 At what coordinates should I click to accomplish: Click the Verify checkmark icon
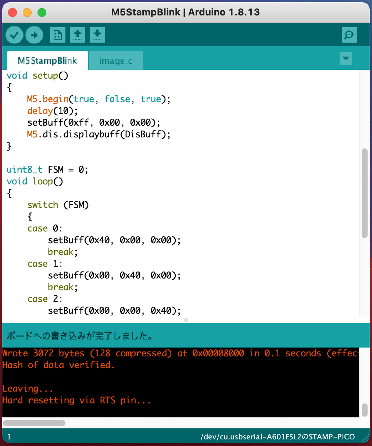pyautogui.click(x=14, y=35)
